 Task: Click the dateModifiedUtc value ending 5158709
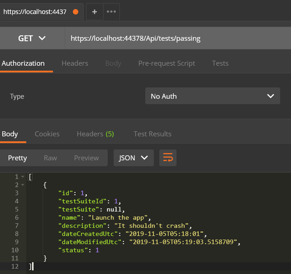coord(183,242)
